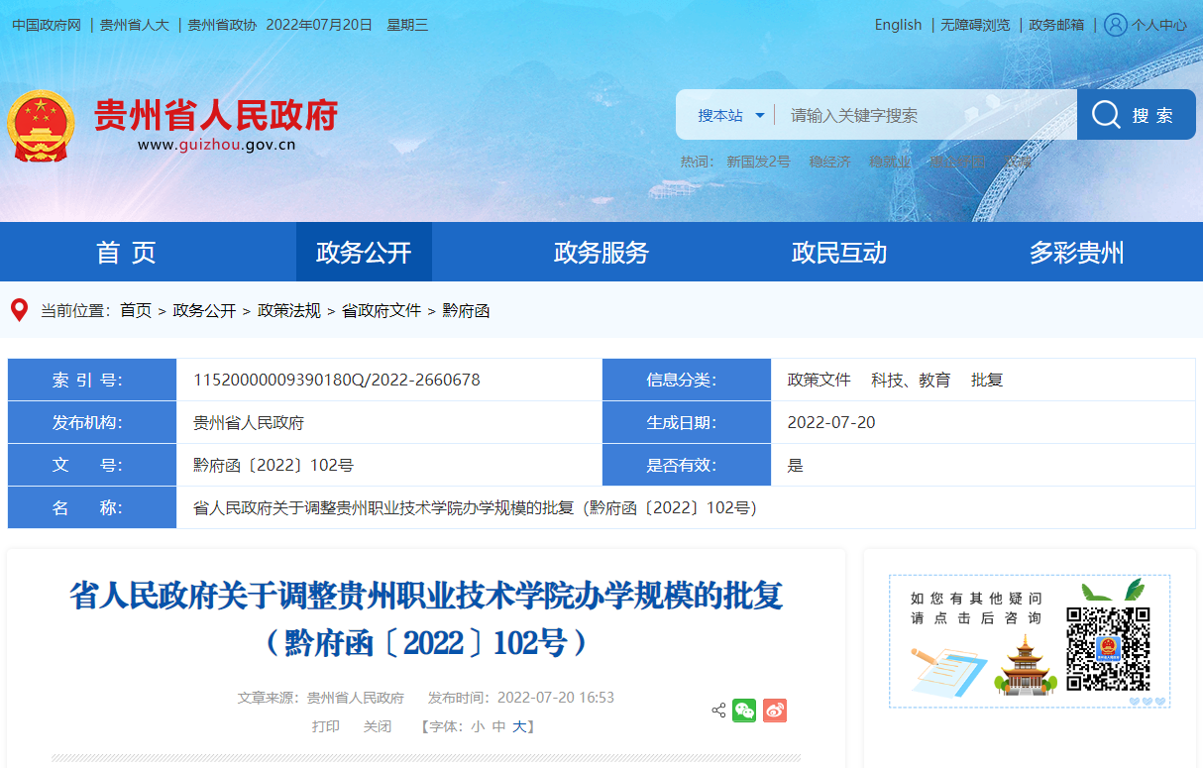Share the article via the Weibo icon
Screen dimensions: 1203x768
[774, 711]
